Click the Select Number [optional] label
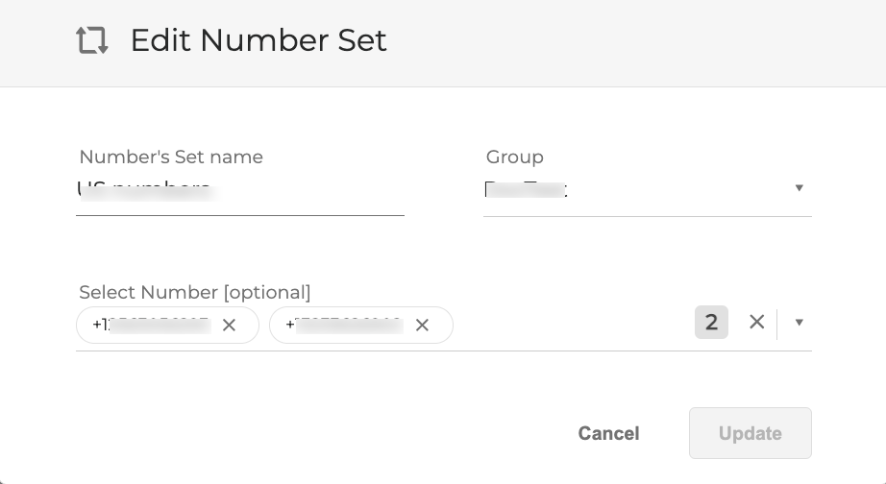This screenshot has height=484, width=886. point(195,292)
